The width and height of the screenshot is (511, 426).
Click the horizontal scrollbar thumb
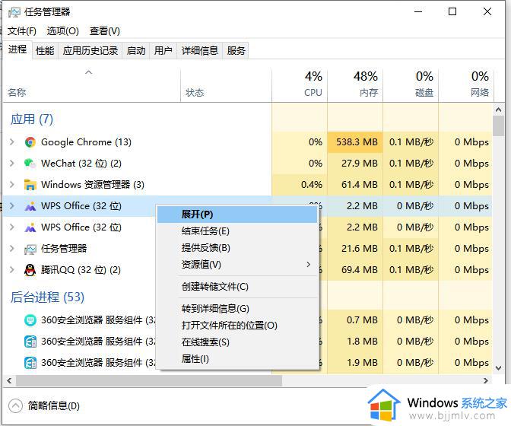pyautogui.click(x=149, y=380)
